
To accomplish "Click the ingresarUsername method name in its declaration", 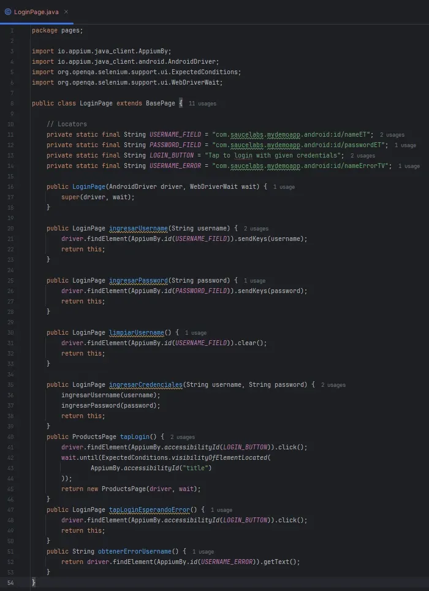I will tap(139, 229).
